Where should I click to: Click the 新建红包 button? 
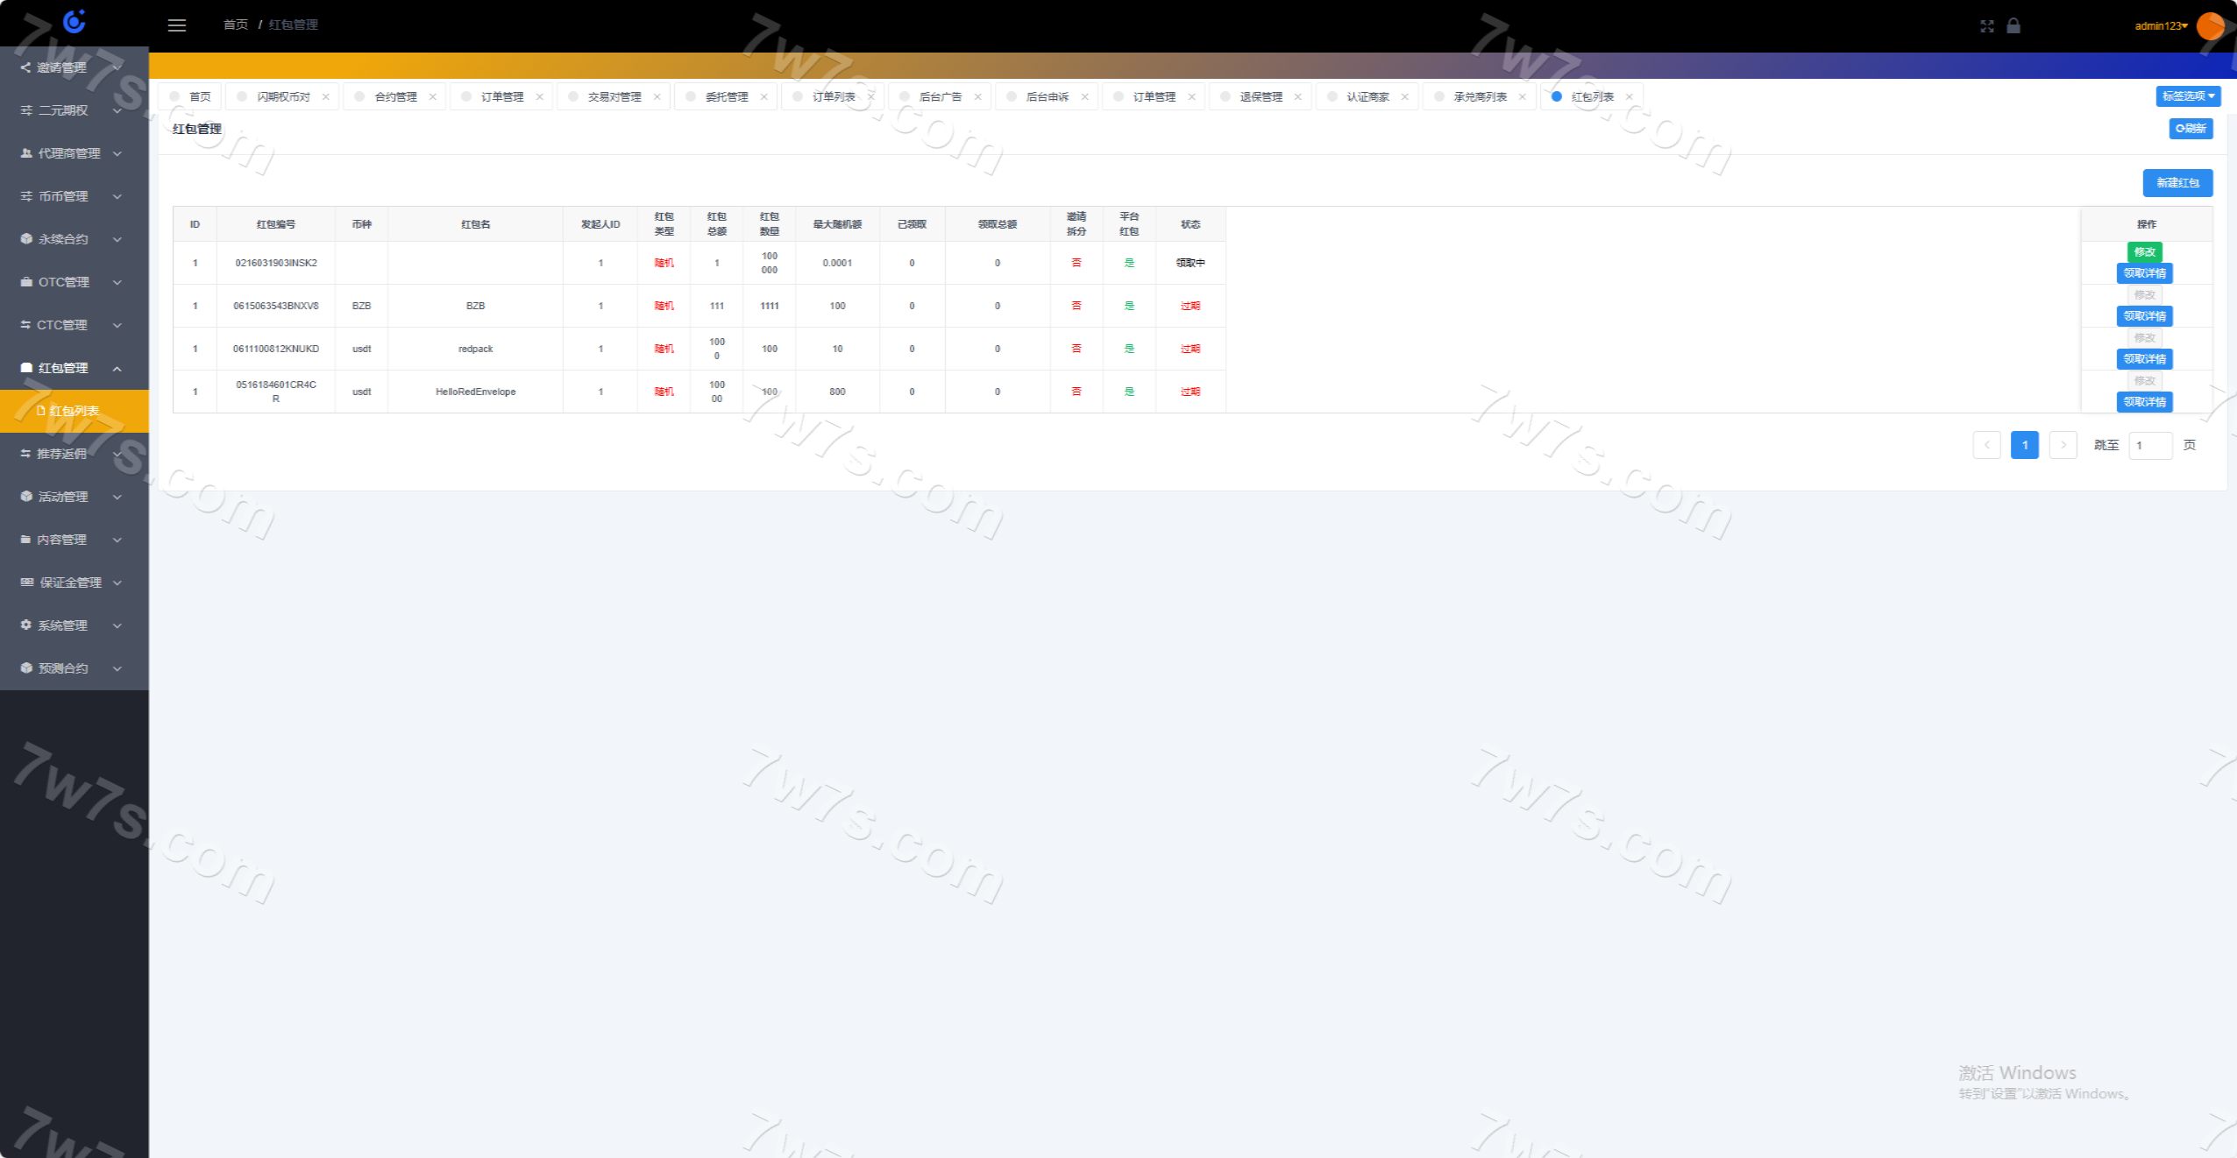[x=2177, y=183]
